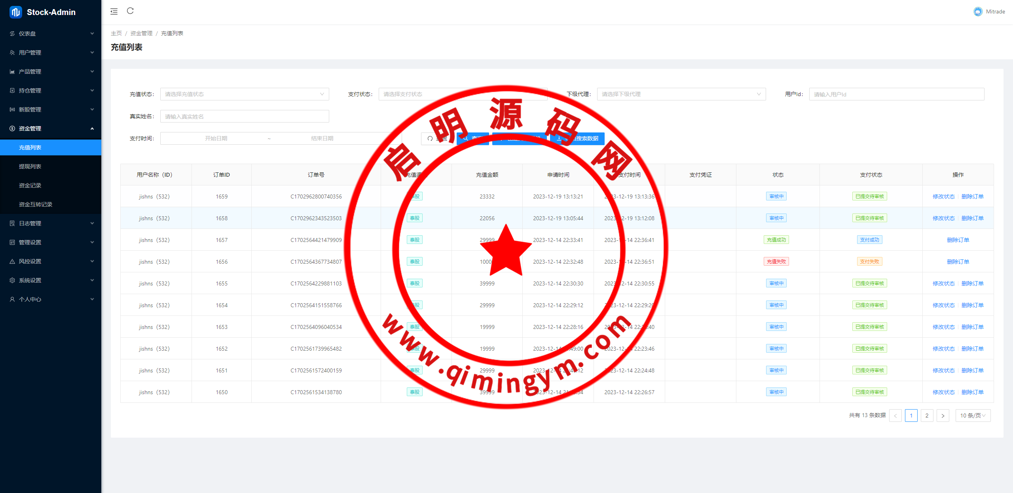This screenshot has width=1013, height=493.
Task: Click the Mitrade user avatar icon
Action: click(978, 11)
